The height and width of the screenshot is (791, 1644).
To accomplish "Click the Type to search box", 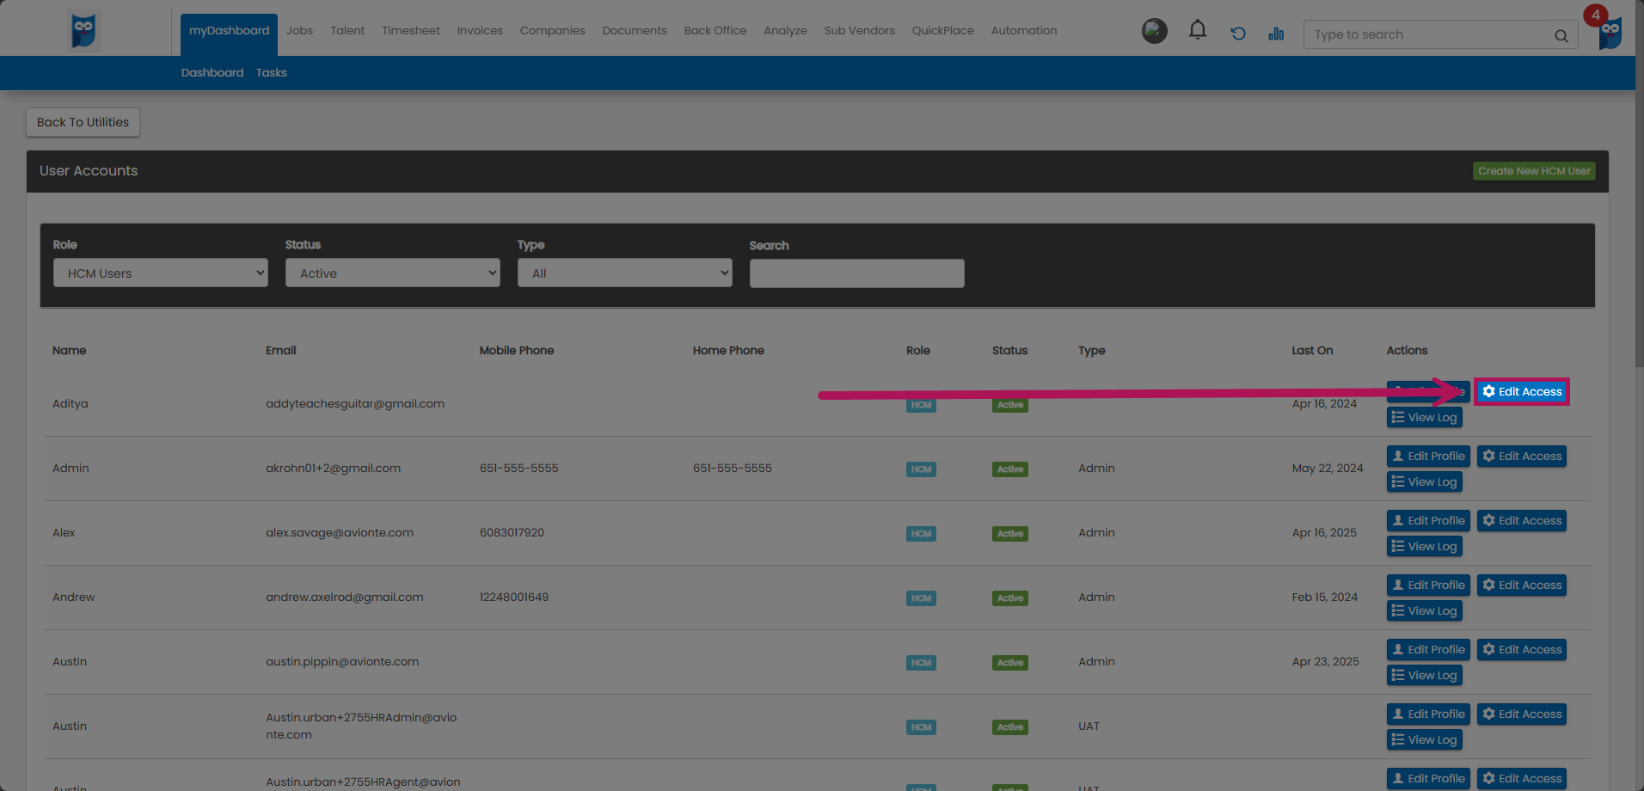I will pos(1427,35).
